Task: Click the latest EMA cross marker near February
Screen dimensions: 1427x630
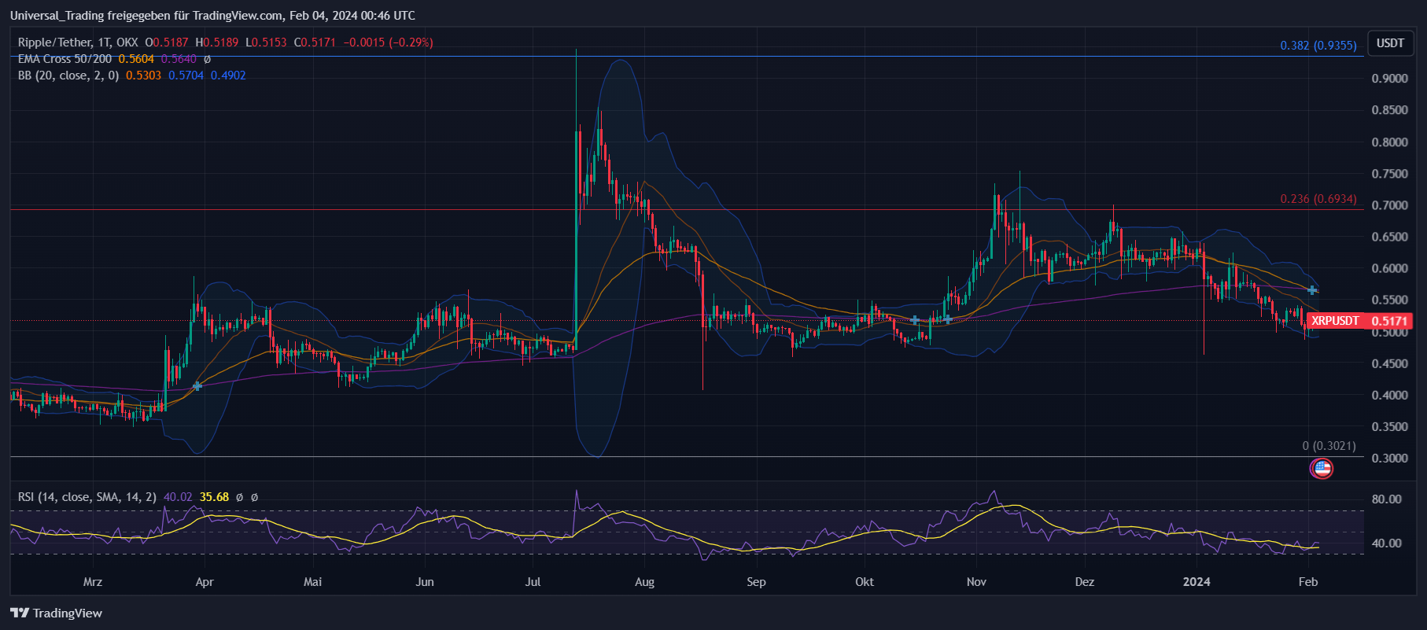Action: pos(1312,290)
